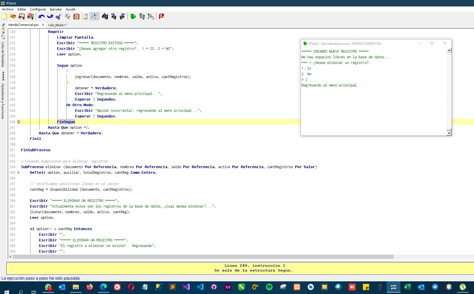Open Windows search from the taskbar

click(x=21, y=292)
